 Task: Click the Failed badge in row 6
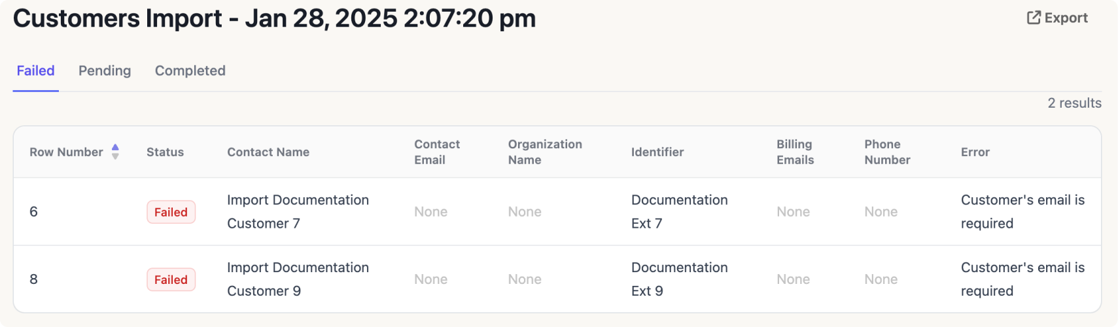[x=171, y=212]
